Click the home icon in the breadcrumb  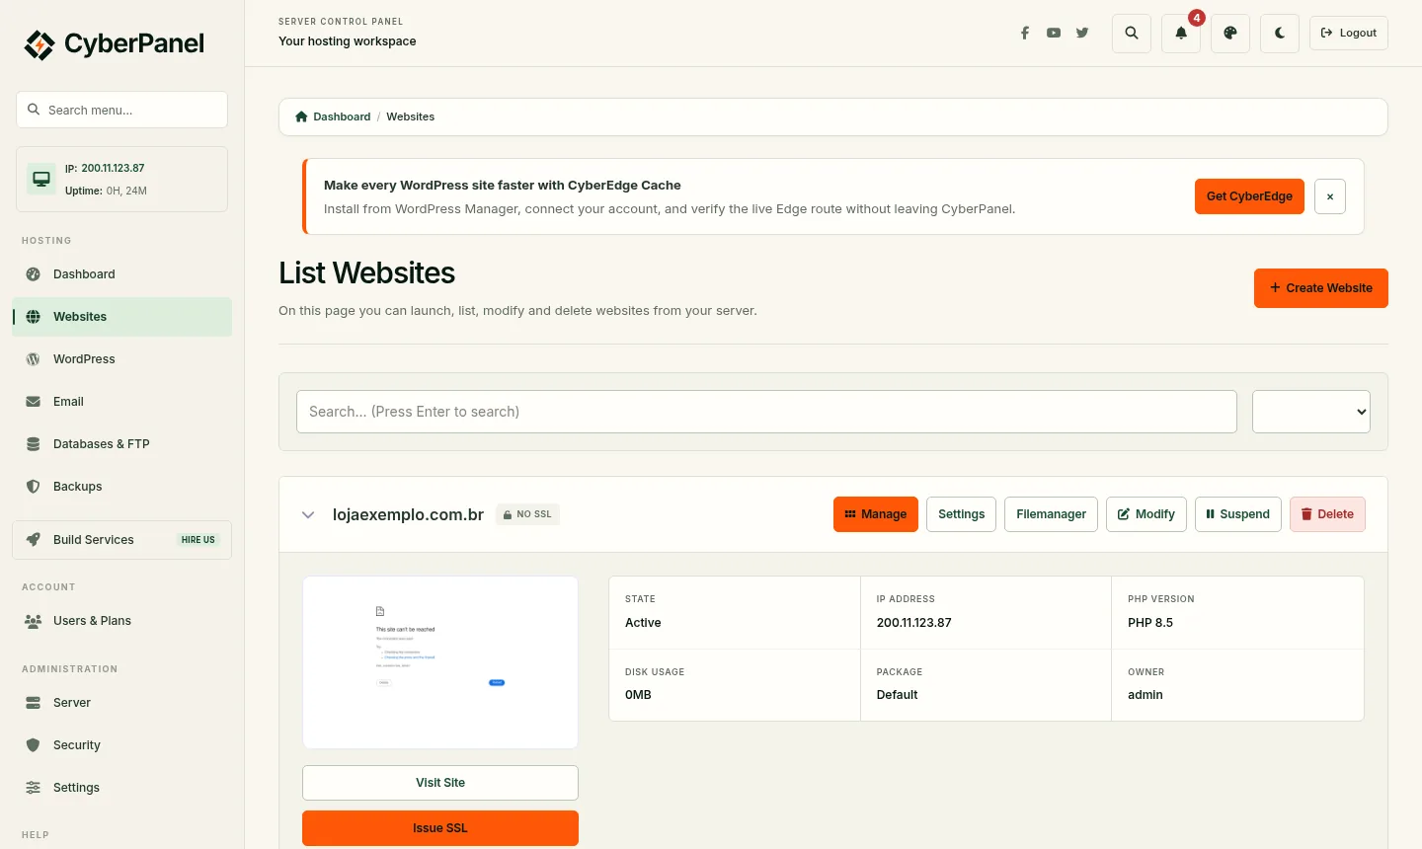(301, 116)
